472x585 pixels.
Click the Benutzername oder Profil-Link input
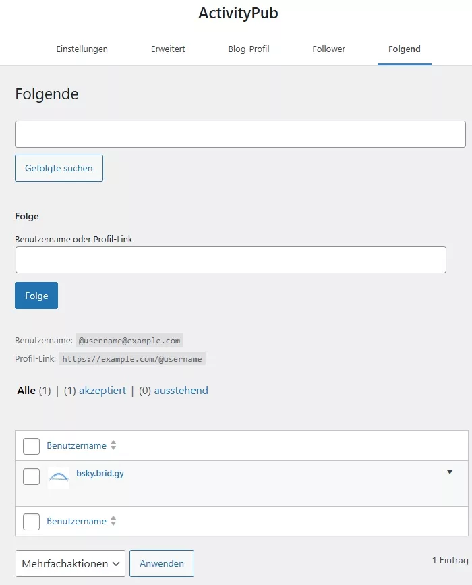pyautogui.click(x=231, y=260)
